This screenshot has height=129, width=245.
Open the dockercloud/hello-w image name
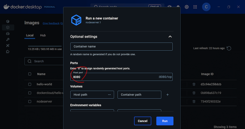(50, 93)
